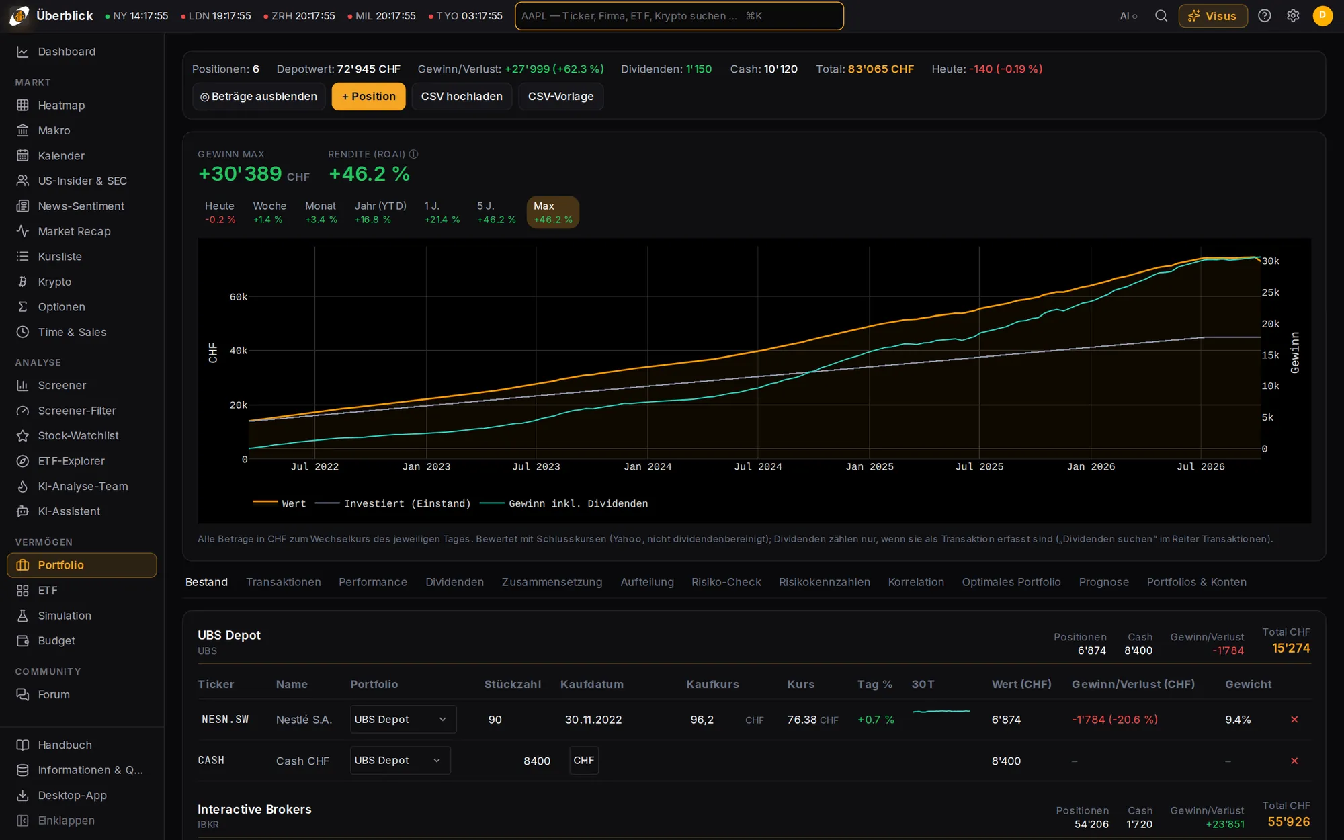Open the help question-mark icon
Screen dimensions: 1344x840
(x=1265, y=16)
